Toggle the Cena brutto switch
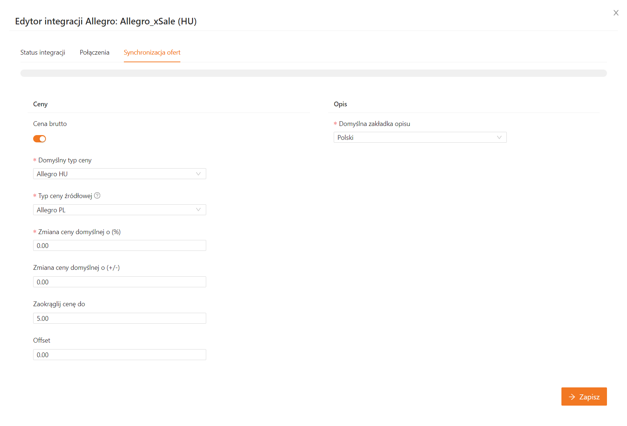Image resolution: width=627 pixels, height=426 pixels. pos(39,139)
